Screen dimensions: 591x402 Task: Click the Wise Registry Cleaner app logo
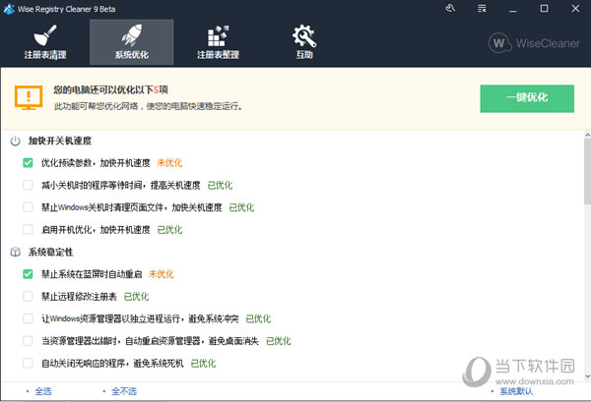(x=9, y=9)
